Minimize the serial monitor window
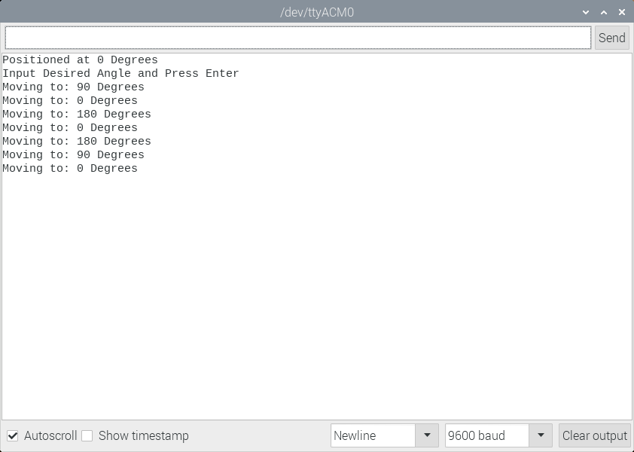The height and width of the screenshot is (452, 634). (586, 13)
